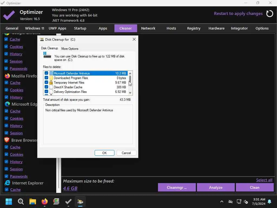Click OK in Disk Cleanup dialog
This screenshot has height=208, width=277.
104,153
